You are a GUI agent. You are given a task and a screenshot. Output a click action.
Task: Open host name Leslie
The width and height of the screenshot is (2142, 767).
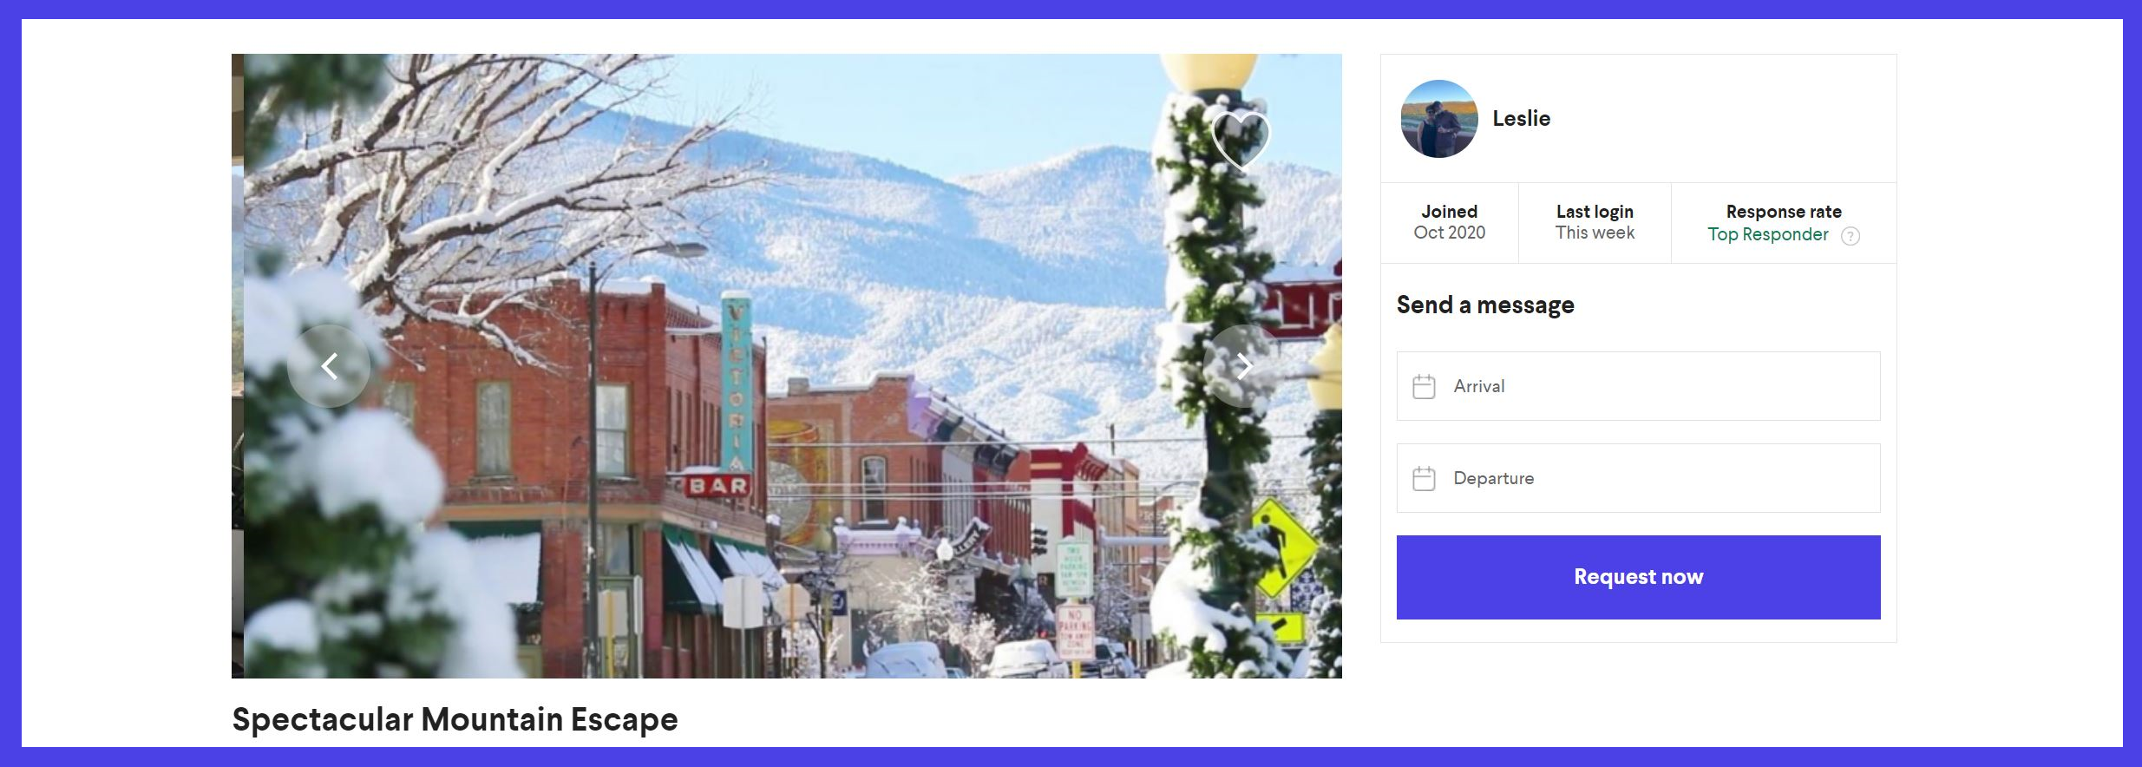[1521, 118]
